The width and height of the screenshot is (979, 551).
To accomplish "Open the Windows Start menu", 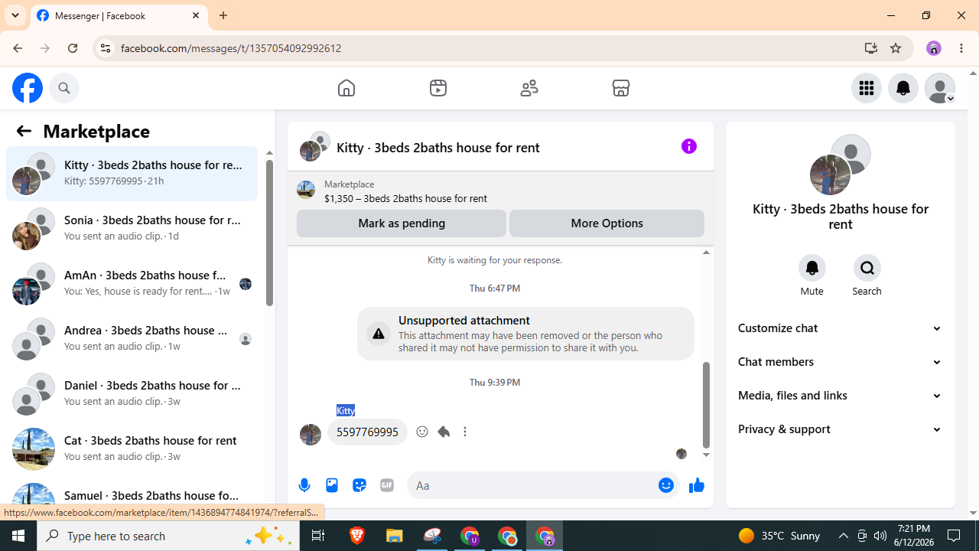I will [18, 536].
